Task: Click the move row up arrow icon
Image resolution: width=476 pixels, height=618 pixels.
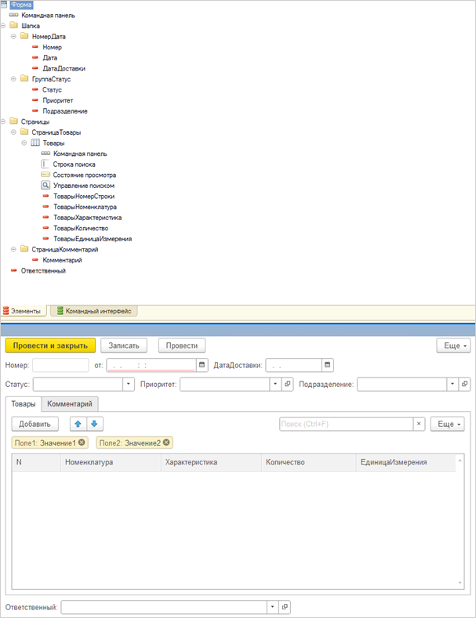Action: (x=78, y=424)
